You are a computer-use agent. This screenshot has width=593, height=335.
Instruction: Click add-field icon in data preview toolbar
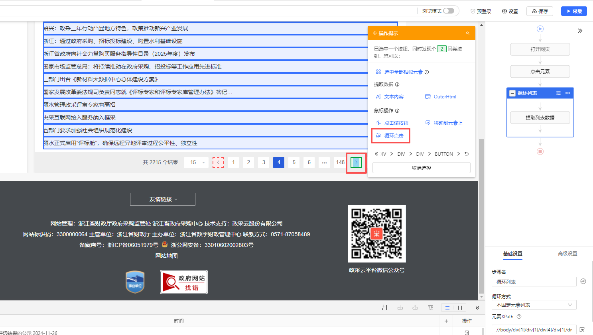coord(385,308)
